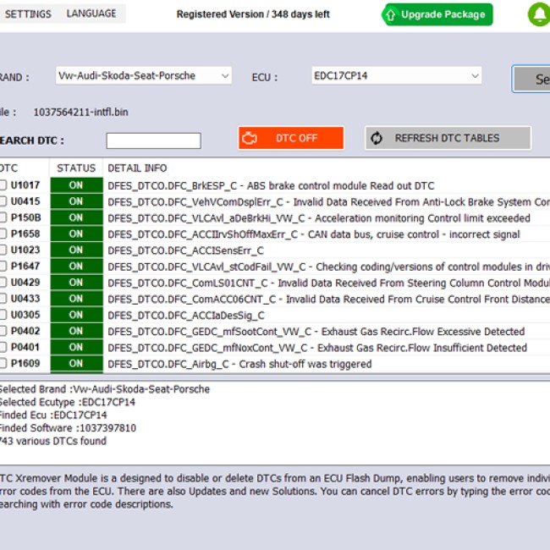This screenshot has width=550, height=550.
Task: Click DTC code P0401 label
Action: pyautogui.click(x=25, y=347)
